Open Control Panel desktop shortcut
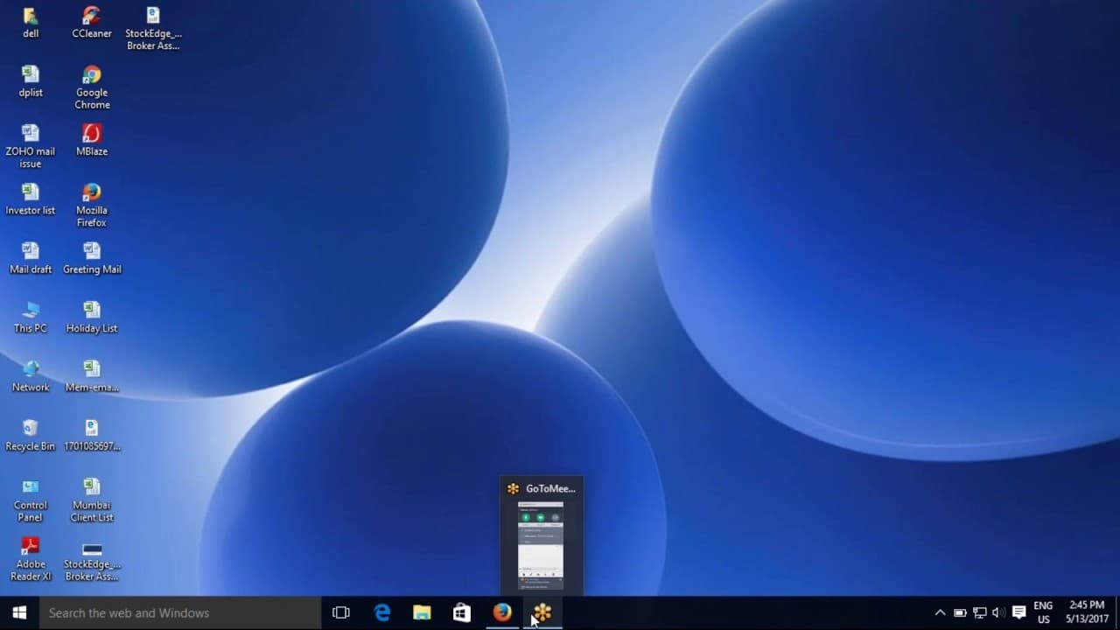The image size is (1120, 630). [31, 500]
